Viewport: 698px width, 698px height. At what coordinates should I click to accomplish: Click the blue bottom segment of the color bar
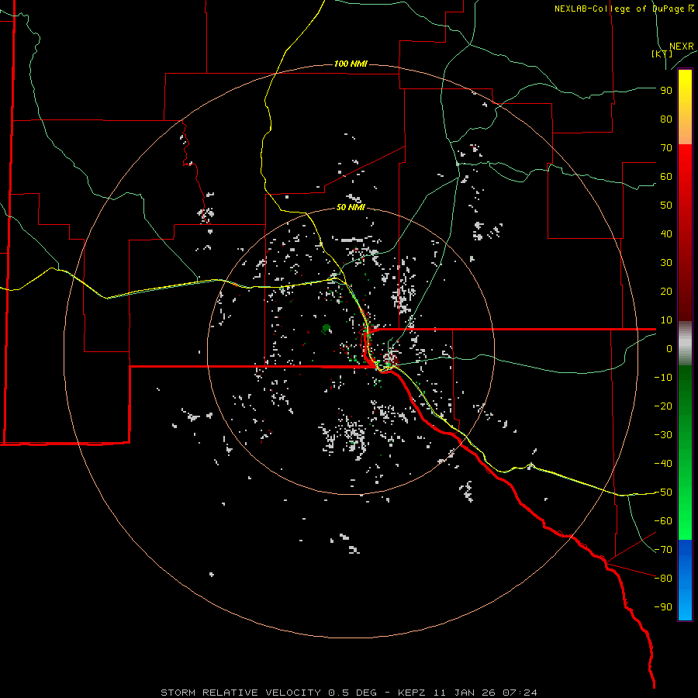point(685,580)
